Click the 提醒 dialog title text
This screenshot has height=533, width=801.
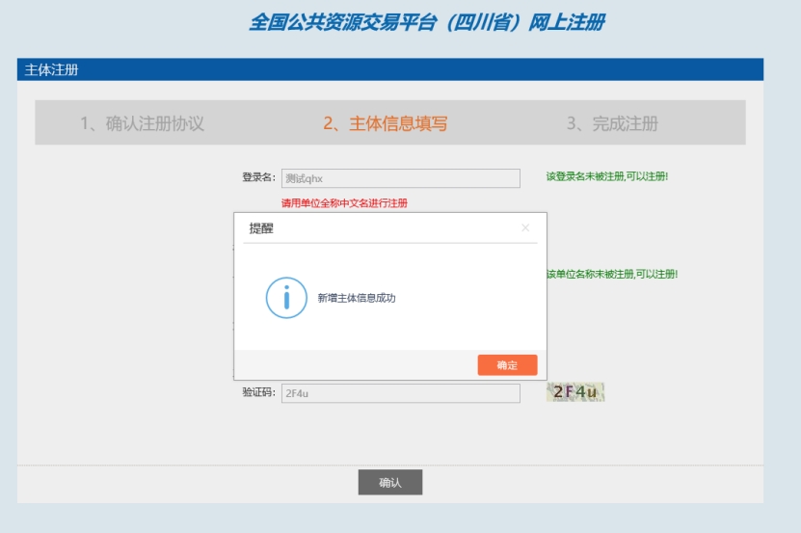click(261, 228)
